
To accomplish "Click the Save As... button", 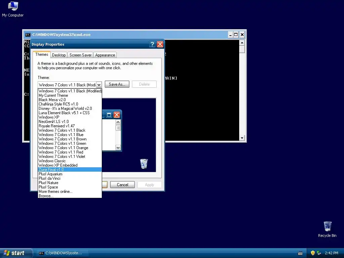I will 117,84.
